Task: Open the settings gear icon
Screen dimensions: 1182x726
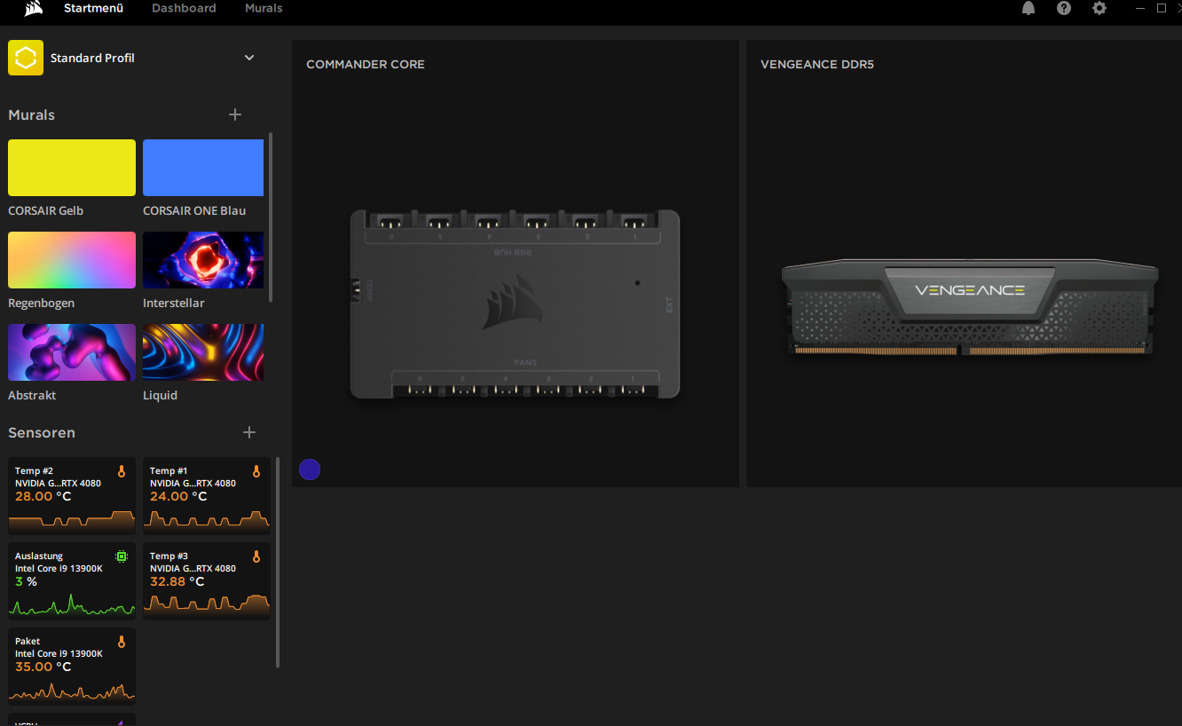Action: coord(1099,8)
